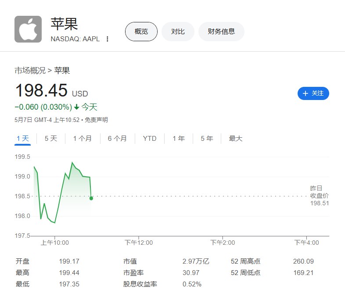Click the Apple company logo
This screenshot has height=293, width=345.
click(x=28, y=29)
